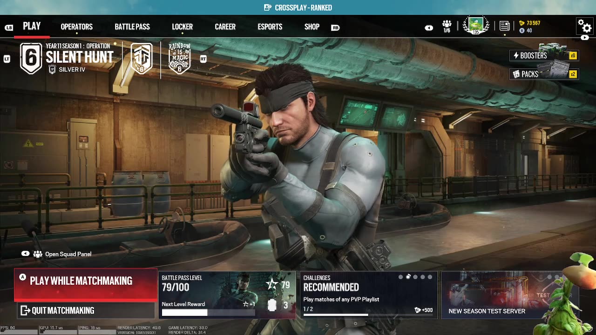Viewport: 596px width, 335px height.
Task: Select the Silent Hunt season shield emblem
Action: [x=31, y=59]
